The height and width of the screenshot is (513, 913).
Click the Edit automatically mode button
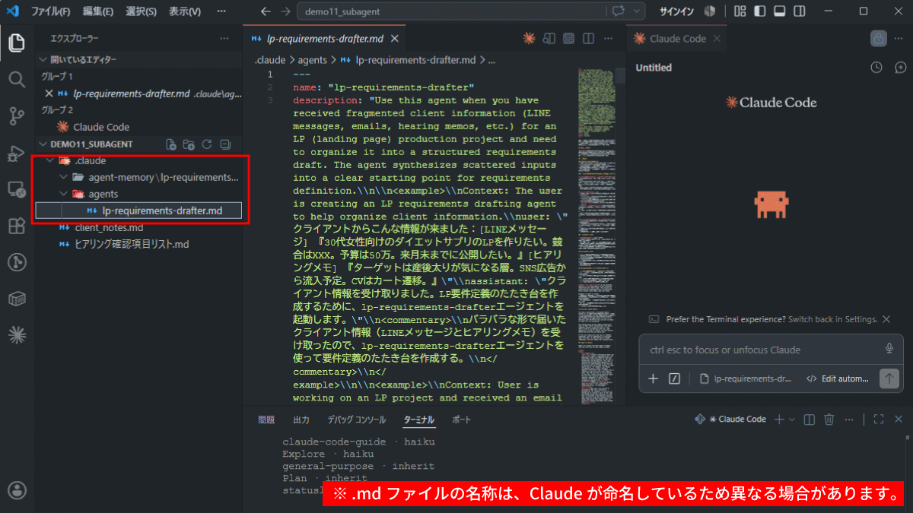coord(838,378)
